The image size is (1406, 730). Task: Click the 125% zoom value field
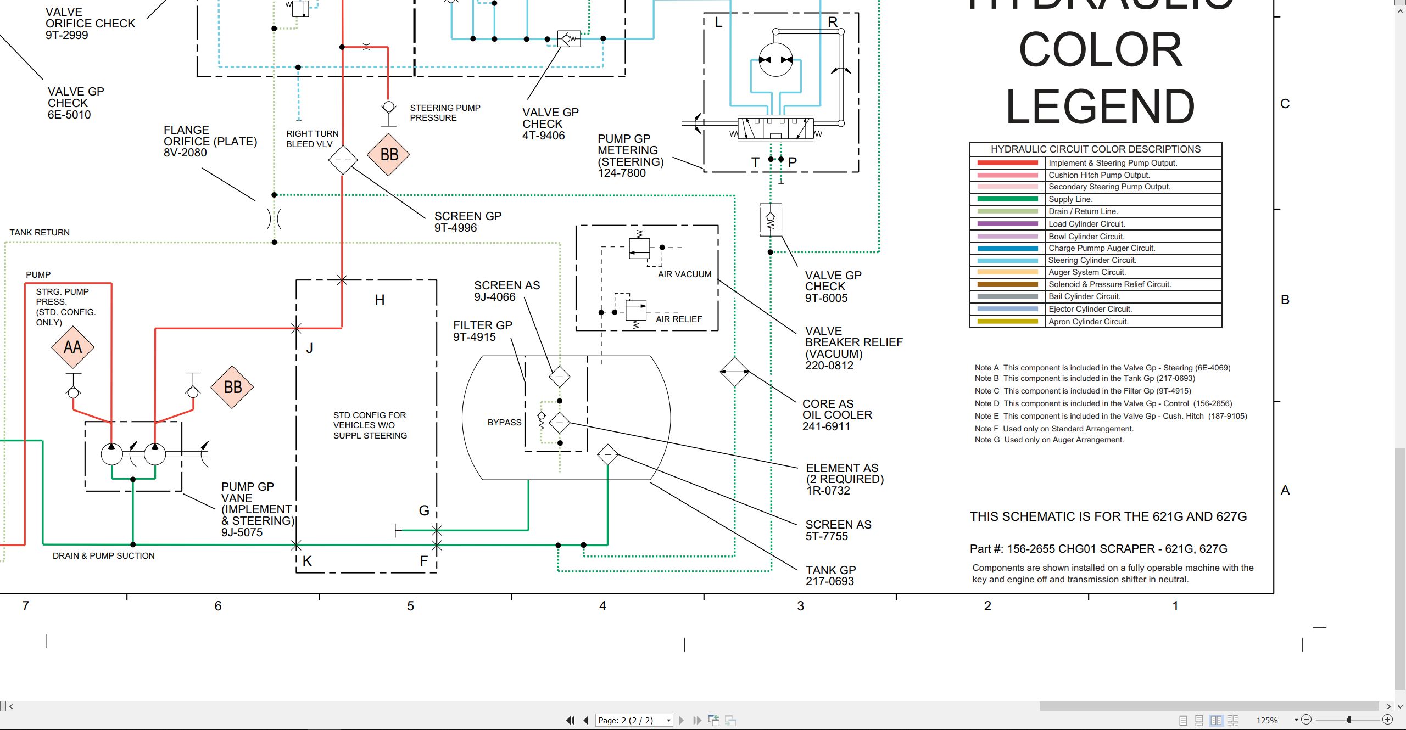pos(1268,720)
